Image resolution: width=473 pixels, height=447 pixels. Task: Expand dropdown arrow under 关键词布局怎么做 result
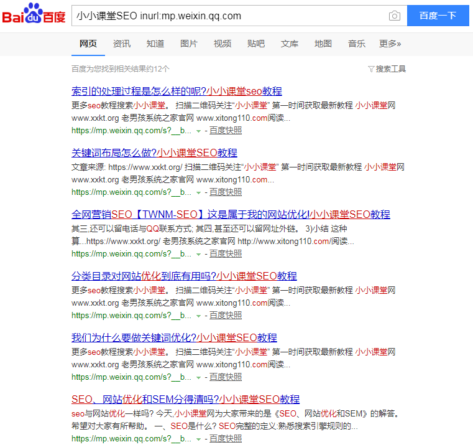[198, 193]
